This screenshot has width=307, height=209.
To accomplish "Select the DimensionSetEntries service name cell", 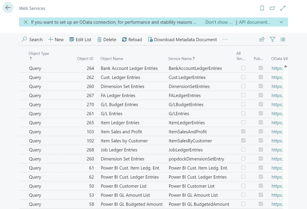I will point(189,86).
